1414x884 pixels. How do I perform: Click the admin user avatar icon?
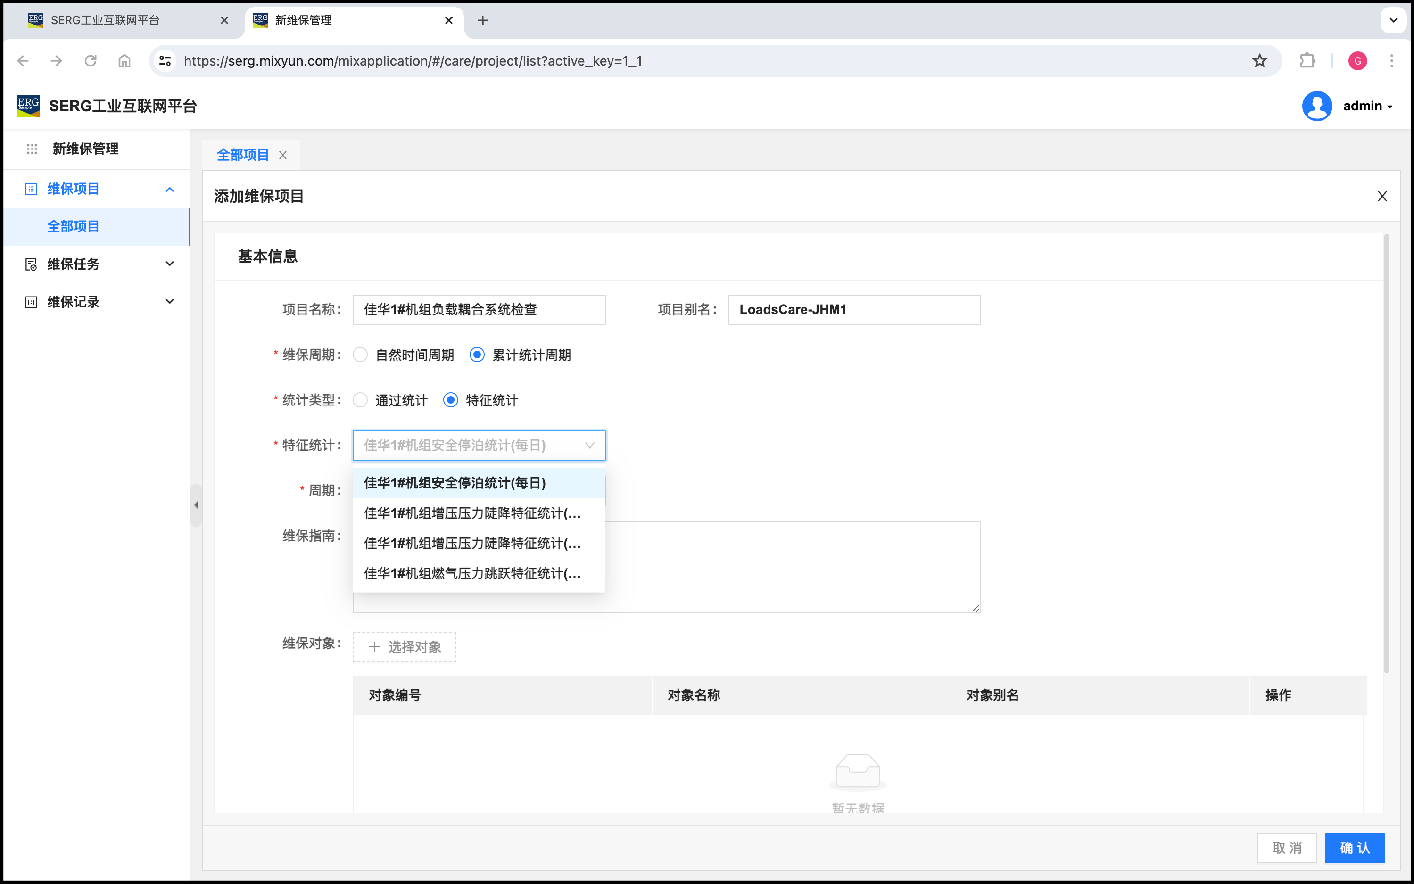[1316, 106]
